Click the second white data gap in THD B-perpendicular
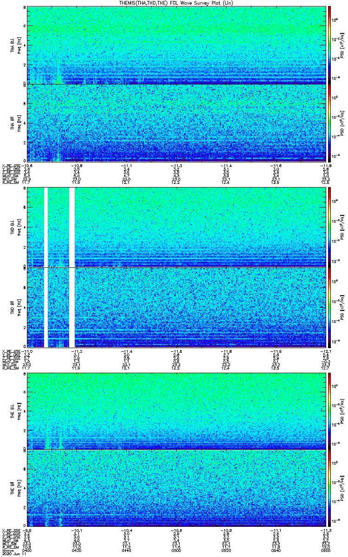Screen dimensions: 348x557 72,227
